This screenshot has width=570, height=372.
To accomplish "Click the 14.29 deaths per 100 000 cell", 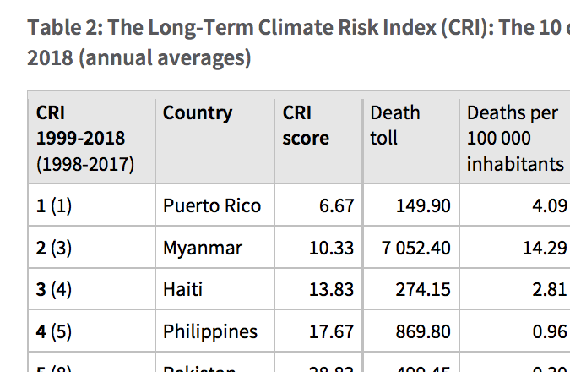I will pos(545,249).
